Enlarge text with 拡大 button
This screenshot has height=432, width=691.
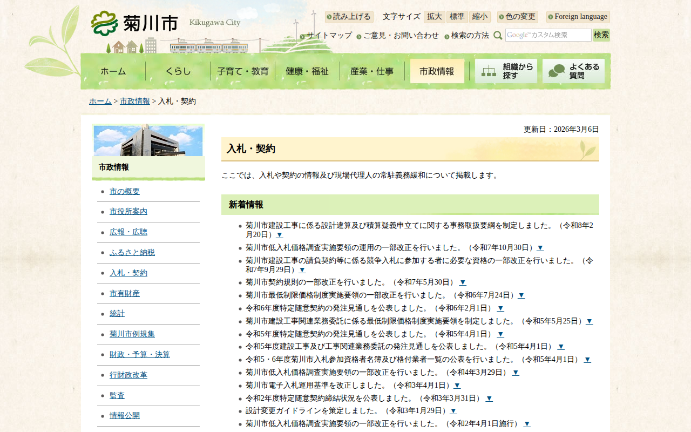point(435,17)
